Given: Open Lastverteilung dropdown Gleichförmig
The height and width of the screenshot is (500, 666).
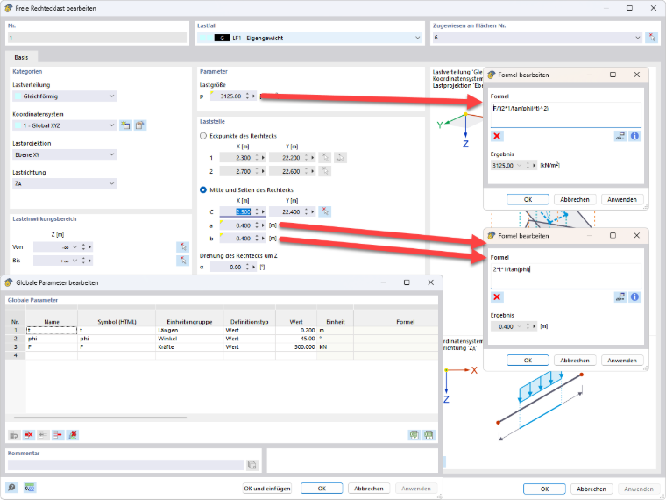Looking at the screenshot, I should (x=64, y=96).
